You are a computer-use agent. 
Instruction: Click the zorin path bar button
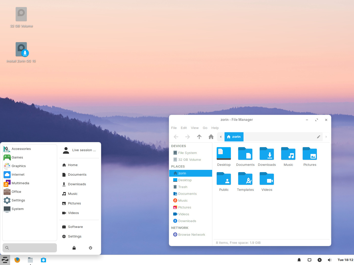[x=234, y=137]
